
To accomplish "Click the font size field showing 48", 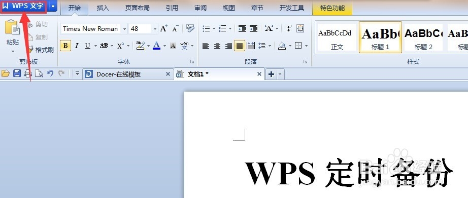I will click(140, 29).
